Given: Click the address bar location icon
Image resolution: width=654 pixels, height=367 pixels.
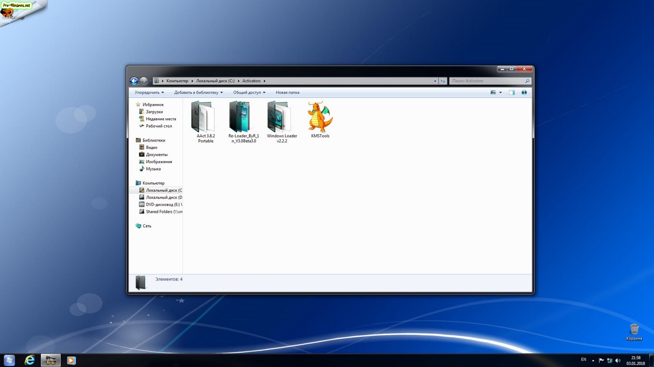Looking at the screenshot, I should [157, 81].
